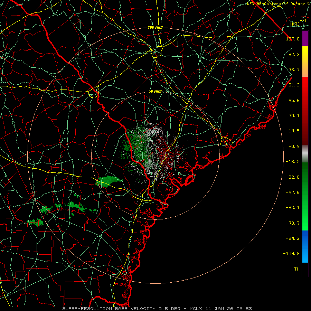Click the 50 NMI range ring label
This screenshot has width=311, height=311.
155,92
